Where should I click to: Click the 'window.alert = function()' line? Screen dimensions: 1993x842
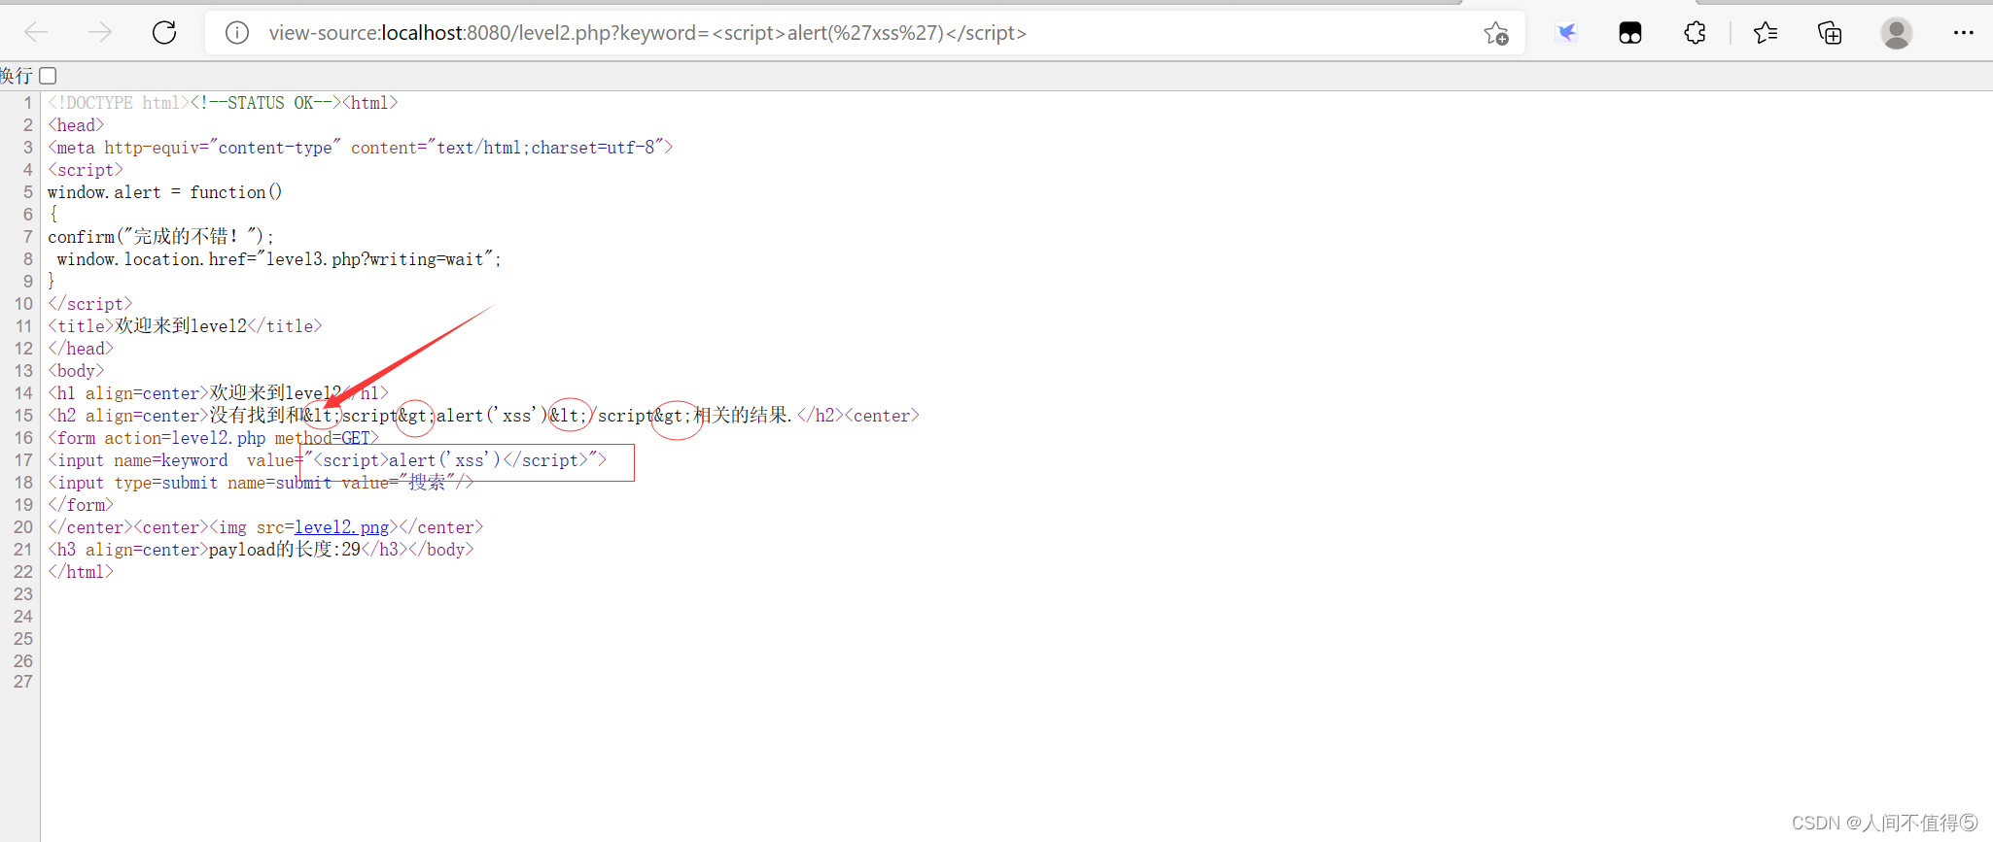[x=164, y=192]
